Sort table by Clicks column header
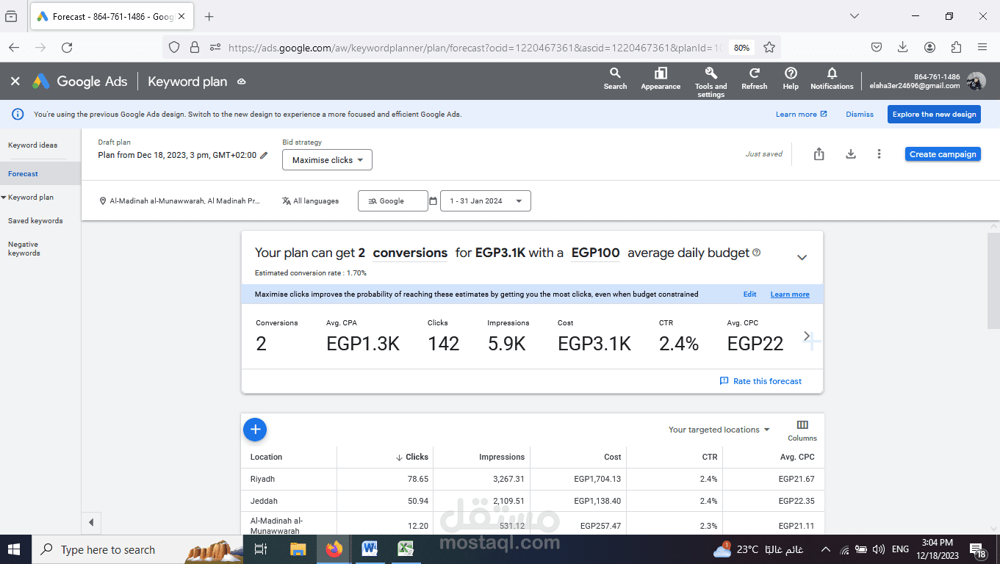Viewport: 1000px width, 564px height. [x=411, y=457]
